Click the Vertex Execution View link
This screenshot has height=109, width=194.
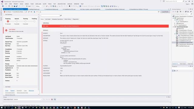click(x=22, y=93)
